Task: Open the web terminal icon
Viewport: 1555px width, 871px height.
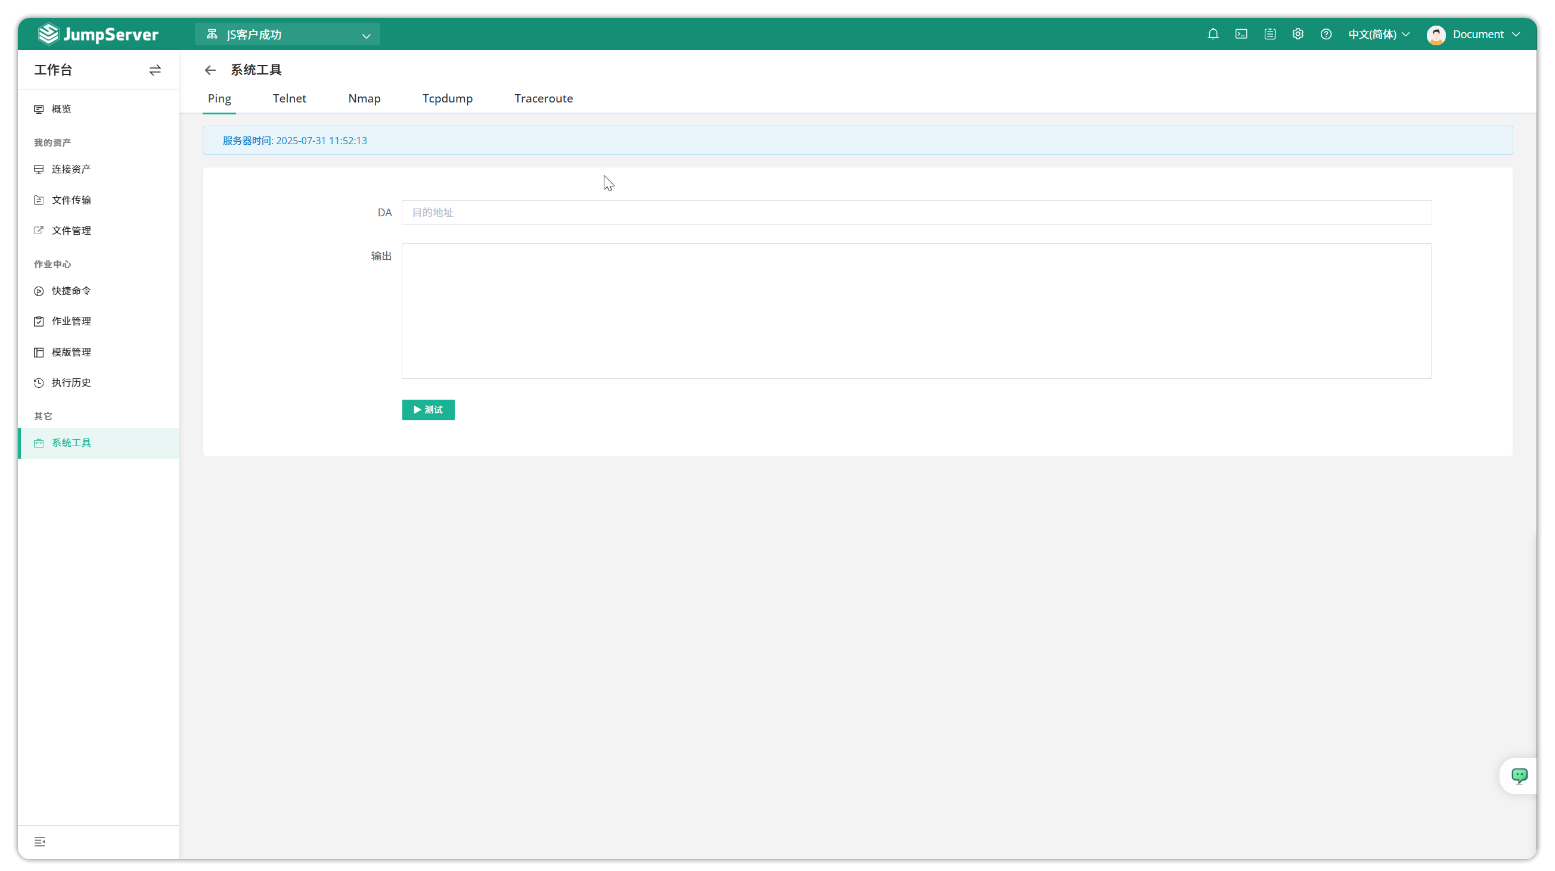Action: pos(1241,35)
